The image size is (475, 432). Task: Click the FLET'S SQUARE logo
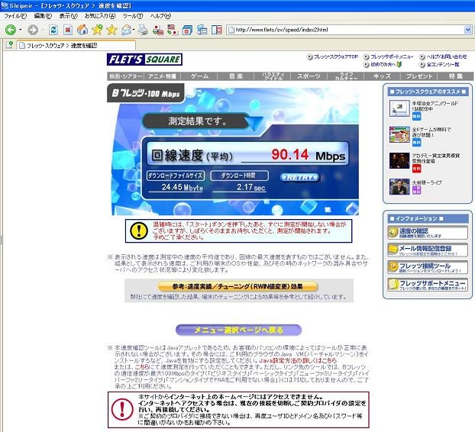(x=144, y=60)
